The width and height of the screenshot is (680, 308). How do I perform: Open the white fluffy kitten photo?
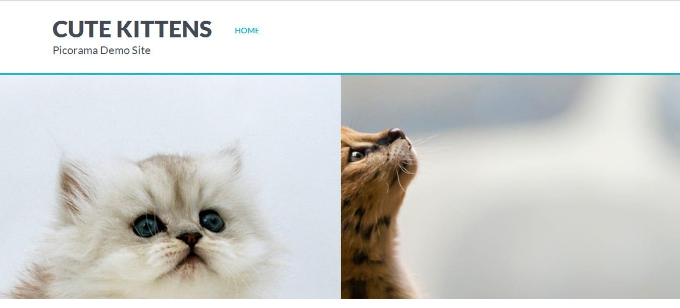click(170, 187)
